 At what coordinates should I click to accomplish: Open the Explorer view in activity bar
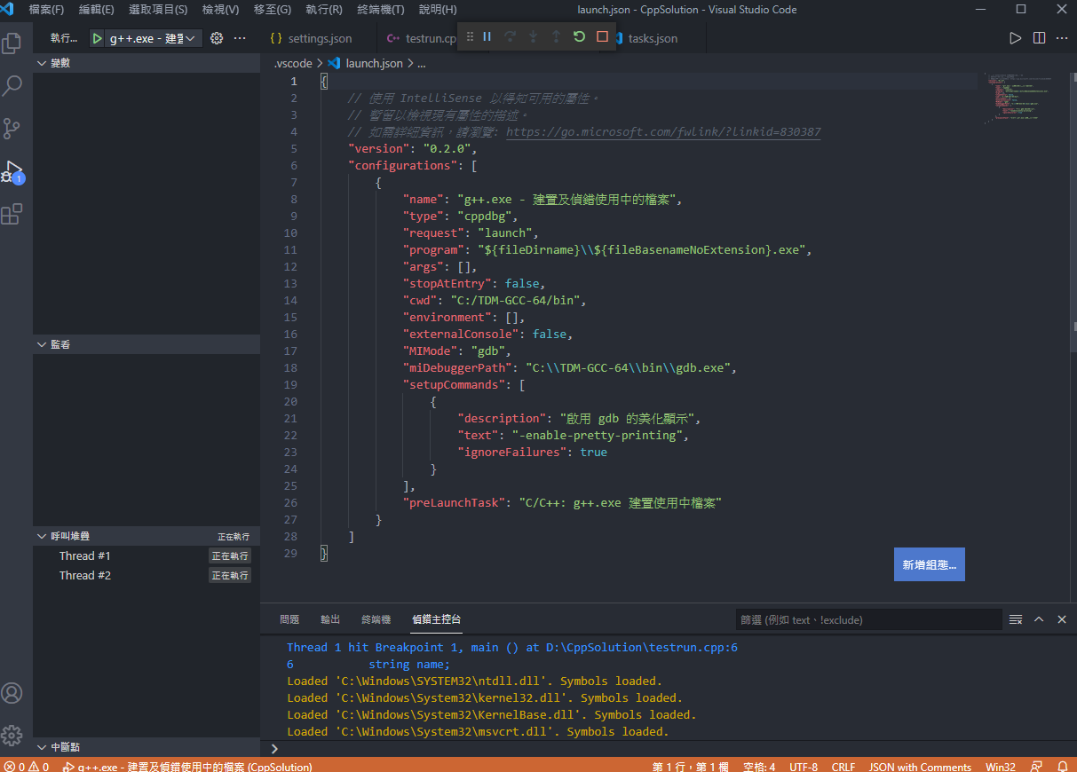[12, 43]
